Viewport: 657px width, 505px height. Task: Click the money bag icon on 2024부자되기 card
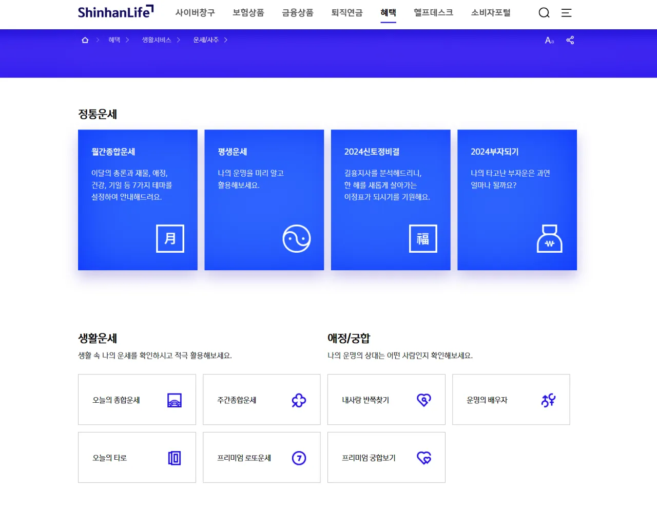click(549, 238)
